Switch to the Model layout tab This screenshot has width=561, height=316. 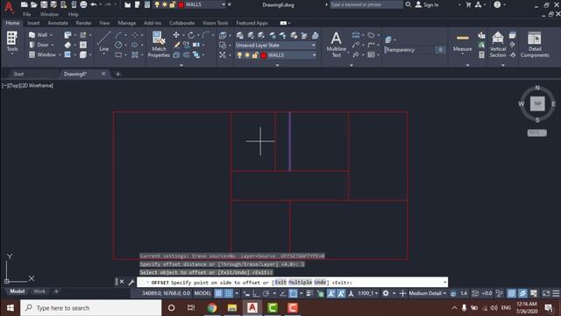(17, 291)
